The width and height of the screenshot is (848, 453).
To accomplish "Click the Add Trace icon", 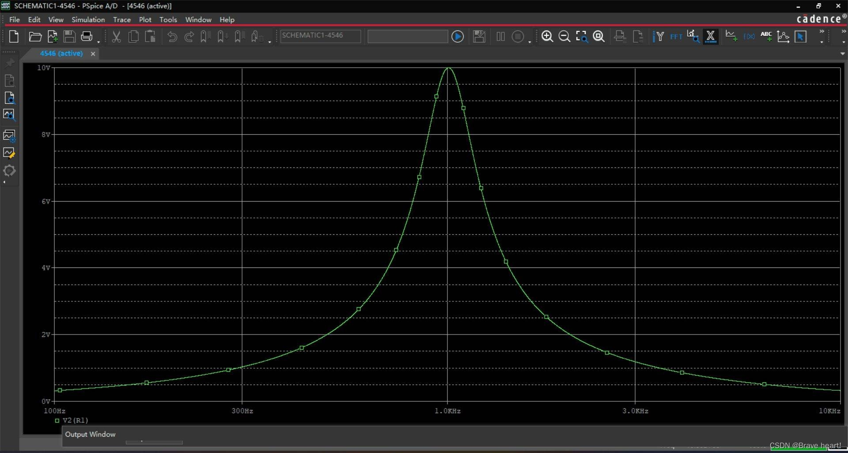I will [x=731, y=36].
